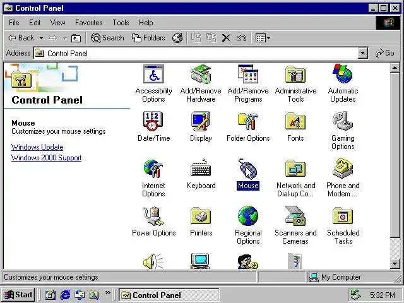Open the Views dropdown button
The height and width of the screenshot is (303, 404).
point(263,38)
